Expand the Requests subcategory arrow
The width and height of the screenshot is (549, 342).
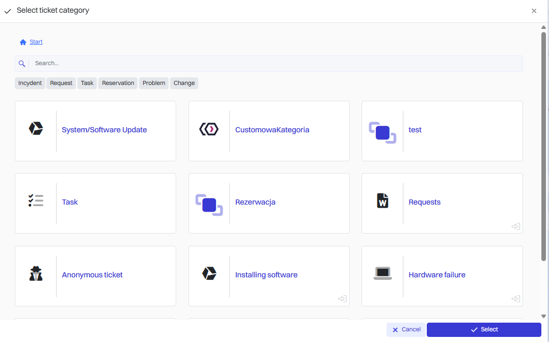[515, 226]
